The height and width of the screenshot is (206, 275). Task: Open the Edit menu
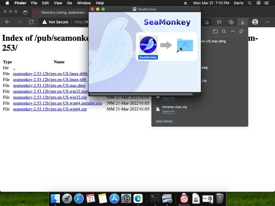[45, 3]
